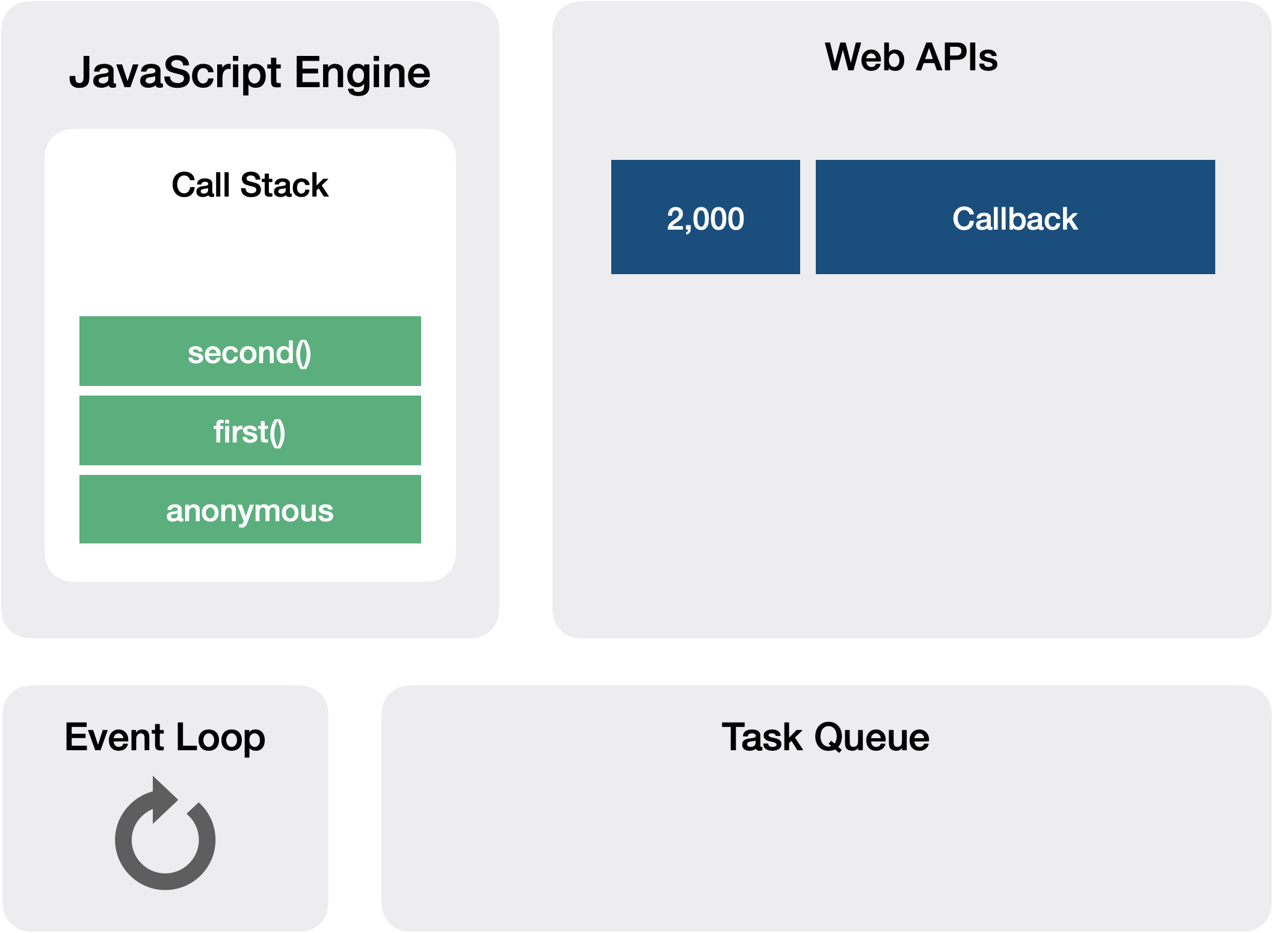Click the Call Stack title
Viewport: 1273px width, 933px height.
pos(250,185)
